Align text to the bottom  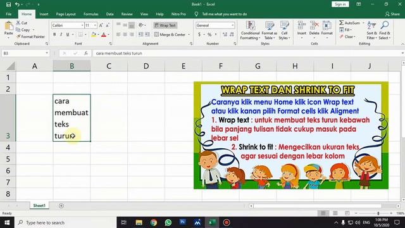click(x=132, y=25)
